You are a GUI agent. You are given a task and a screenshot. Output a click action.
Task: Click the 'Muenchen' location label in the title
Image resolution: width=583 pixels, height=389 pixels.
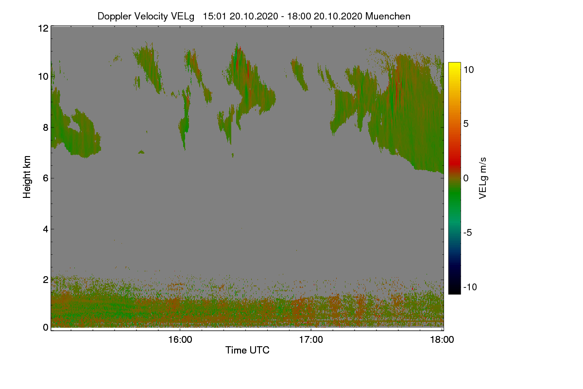[388, 16]
